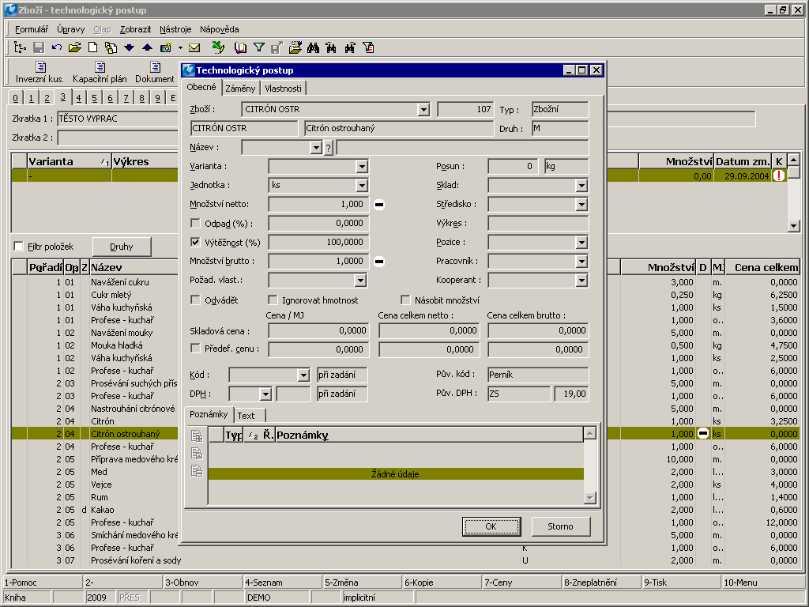This screenshot has height=607, width=809.
Task: Uncheck the Výtěžnost (%) checkbox
Action: pos(196,242)
